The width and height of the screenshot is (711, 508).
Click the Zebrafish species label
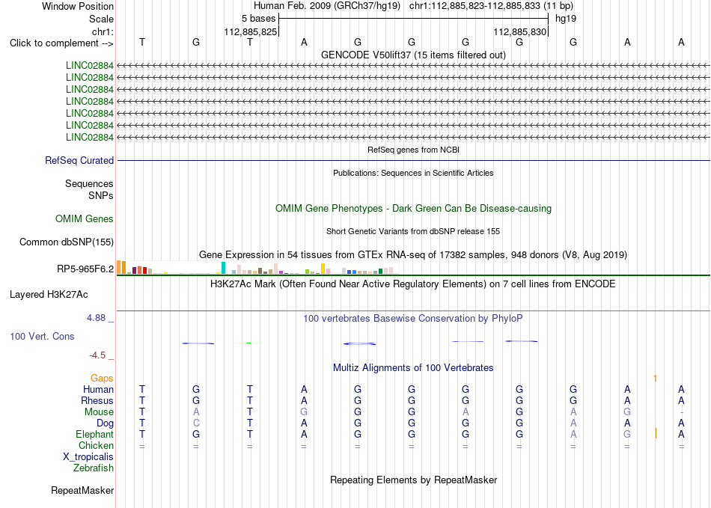pyautogui.click(x=94, y=468)
